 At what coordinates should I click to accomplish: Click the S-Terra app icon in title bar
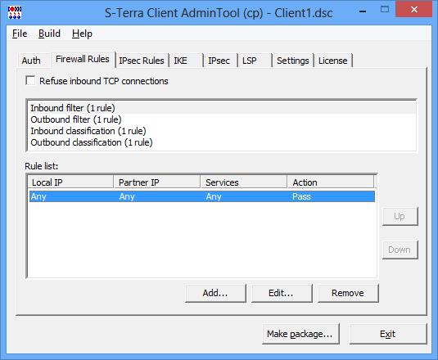click(15, 12)
